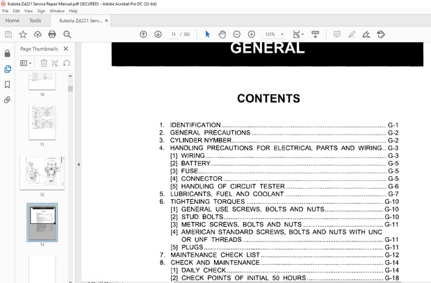
Task: Add the document to starred favorites
Action: coord(23,34)
